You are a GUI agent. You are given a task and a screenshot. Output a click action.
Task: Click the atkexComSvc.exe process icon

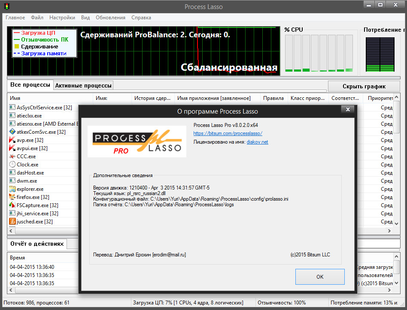pyautogui.click(x=12, y=132)
